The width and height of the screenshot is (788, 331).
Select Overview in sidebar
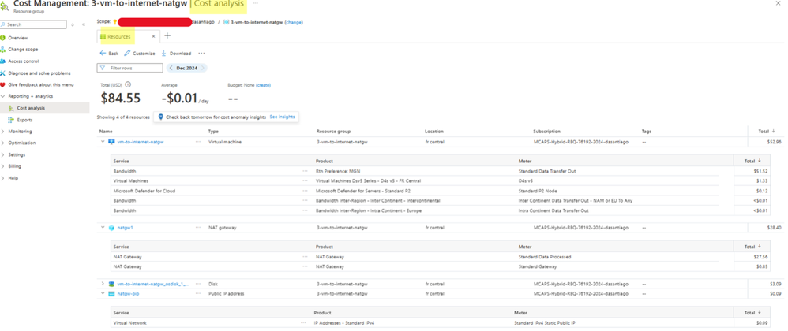click(18, 38)
